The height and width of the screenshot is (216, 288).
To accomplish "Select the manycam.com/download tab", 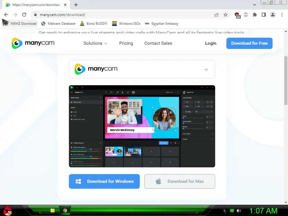I will coord(36,5).
